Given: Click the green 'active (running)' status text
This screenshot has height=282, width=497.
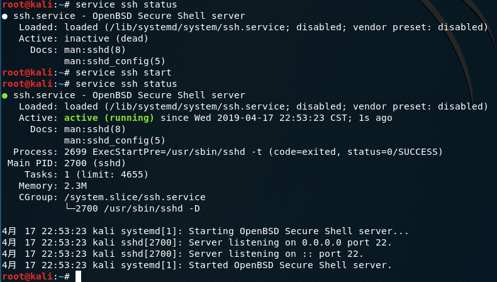Looking at the screenshot, I should pos(109,118).
